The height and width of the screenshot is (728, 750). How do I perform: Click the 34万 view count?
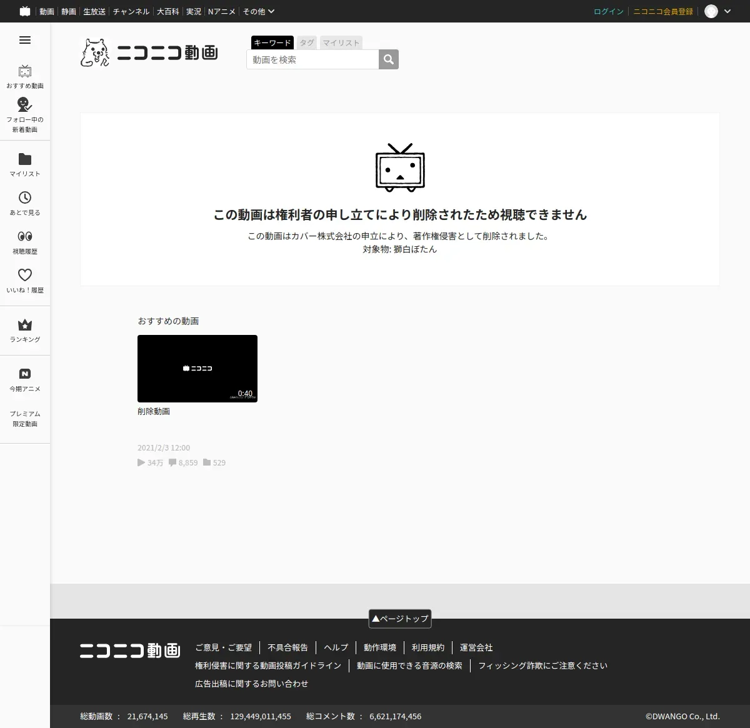point(151,462)
